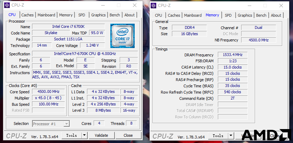Click the Close button in left CPU-Z window
The image size is (293, 143).
click(x=128, y=135)
